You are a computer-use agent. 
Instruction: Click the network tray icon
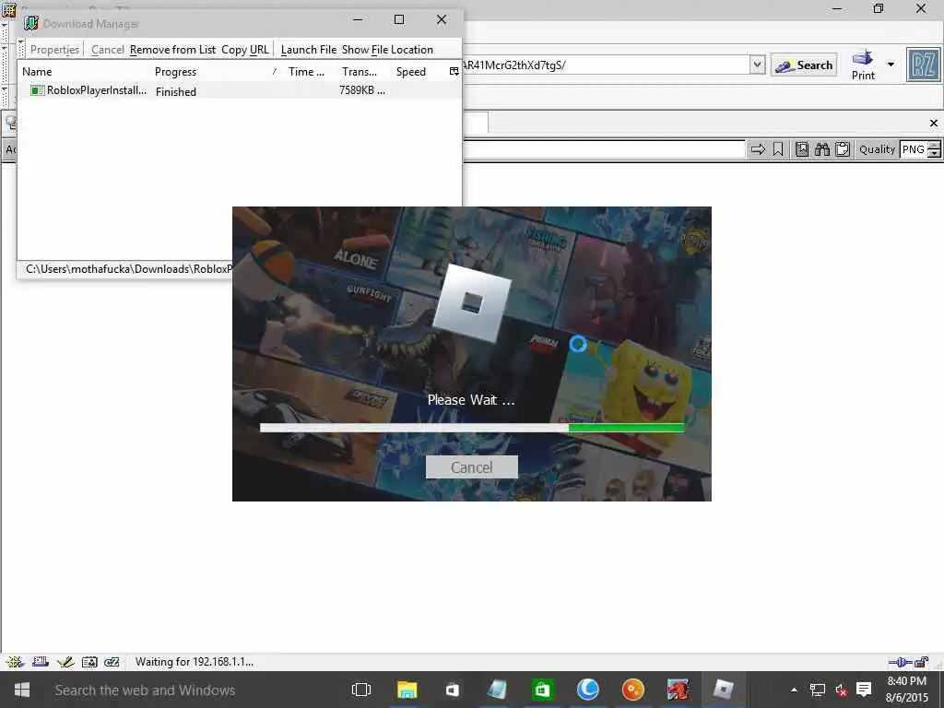(x=817, y=690)
